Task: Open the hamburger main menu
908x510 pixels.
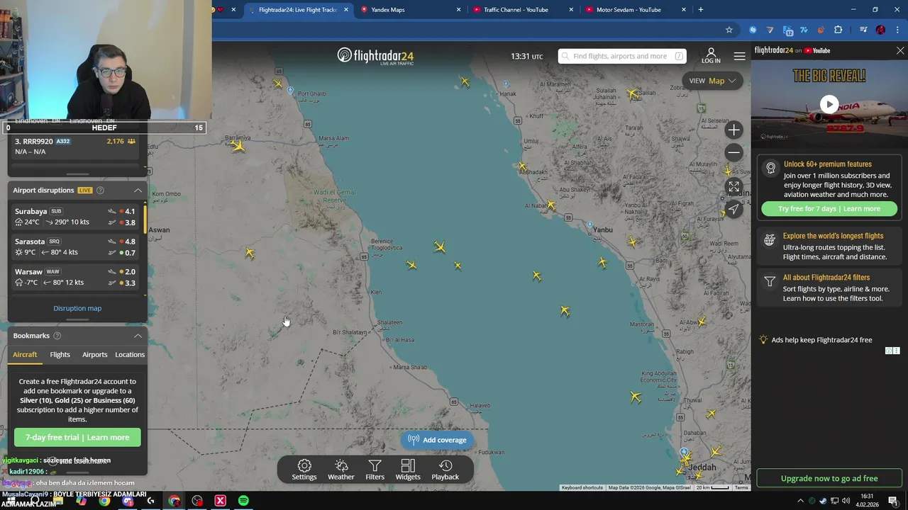Action: pos(740,56)
